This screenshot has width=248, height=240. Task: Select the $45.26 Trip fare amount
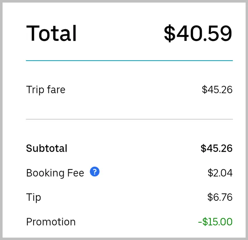point(217,89)
